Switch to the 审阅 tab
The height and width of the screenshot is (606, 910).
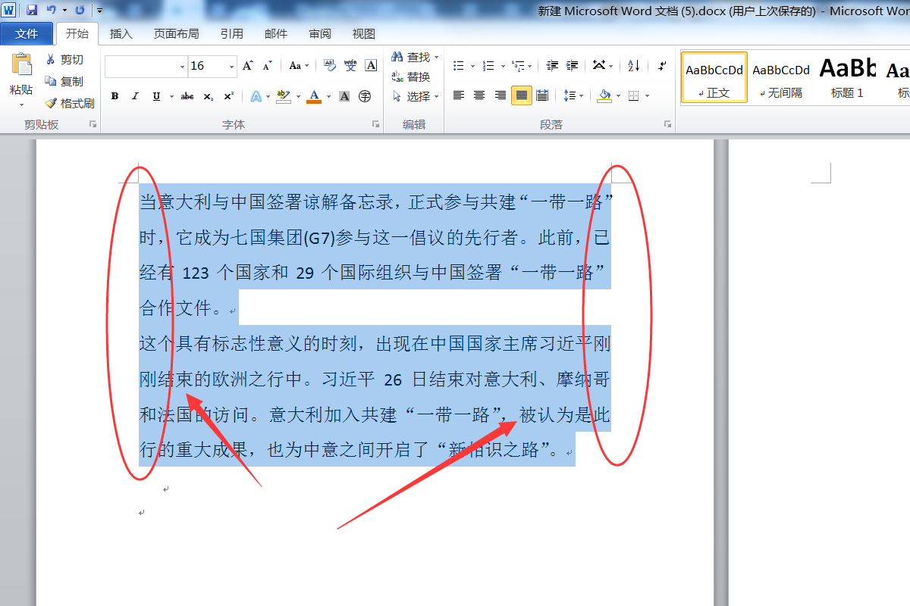pos(320,34)
